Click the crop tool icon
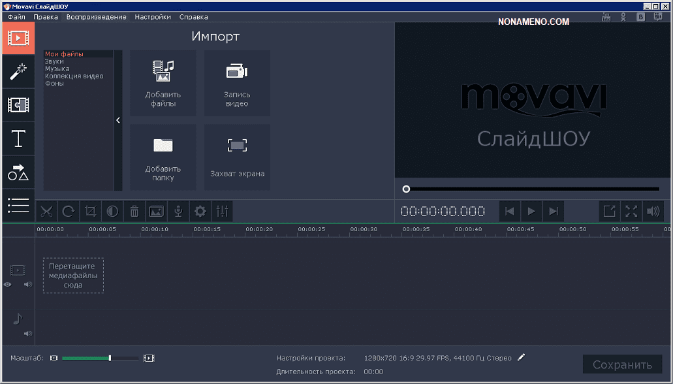Viewport: 673px width, 384px height. tap(90, 211)
